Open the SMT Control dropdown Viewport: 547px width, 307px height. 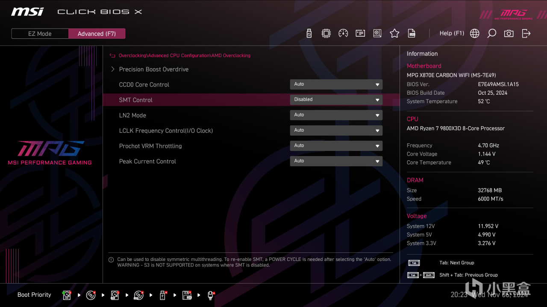click(x=336, y=100)
